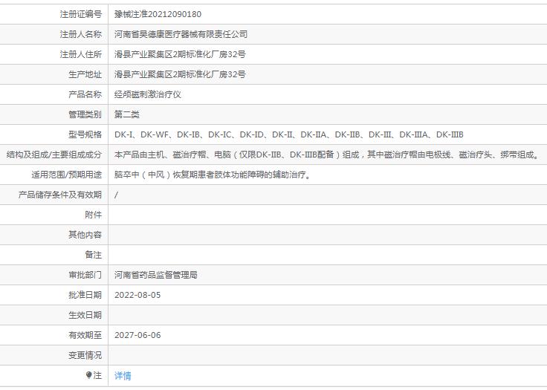The width and height of the screenshot is (547, 390).
Task: Click the 审批部门 label
Action: click(85, 275)
